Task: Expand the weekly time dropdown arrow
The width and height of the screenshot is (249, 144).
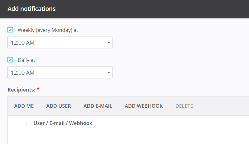Action: (x=108, y=42)
